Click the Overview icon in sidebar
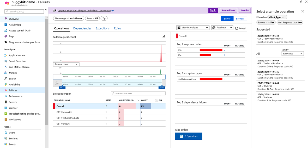 point(6,19)
